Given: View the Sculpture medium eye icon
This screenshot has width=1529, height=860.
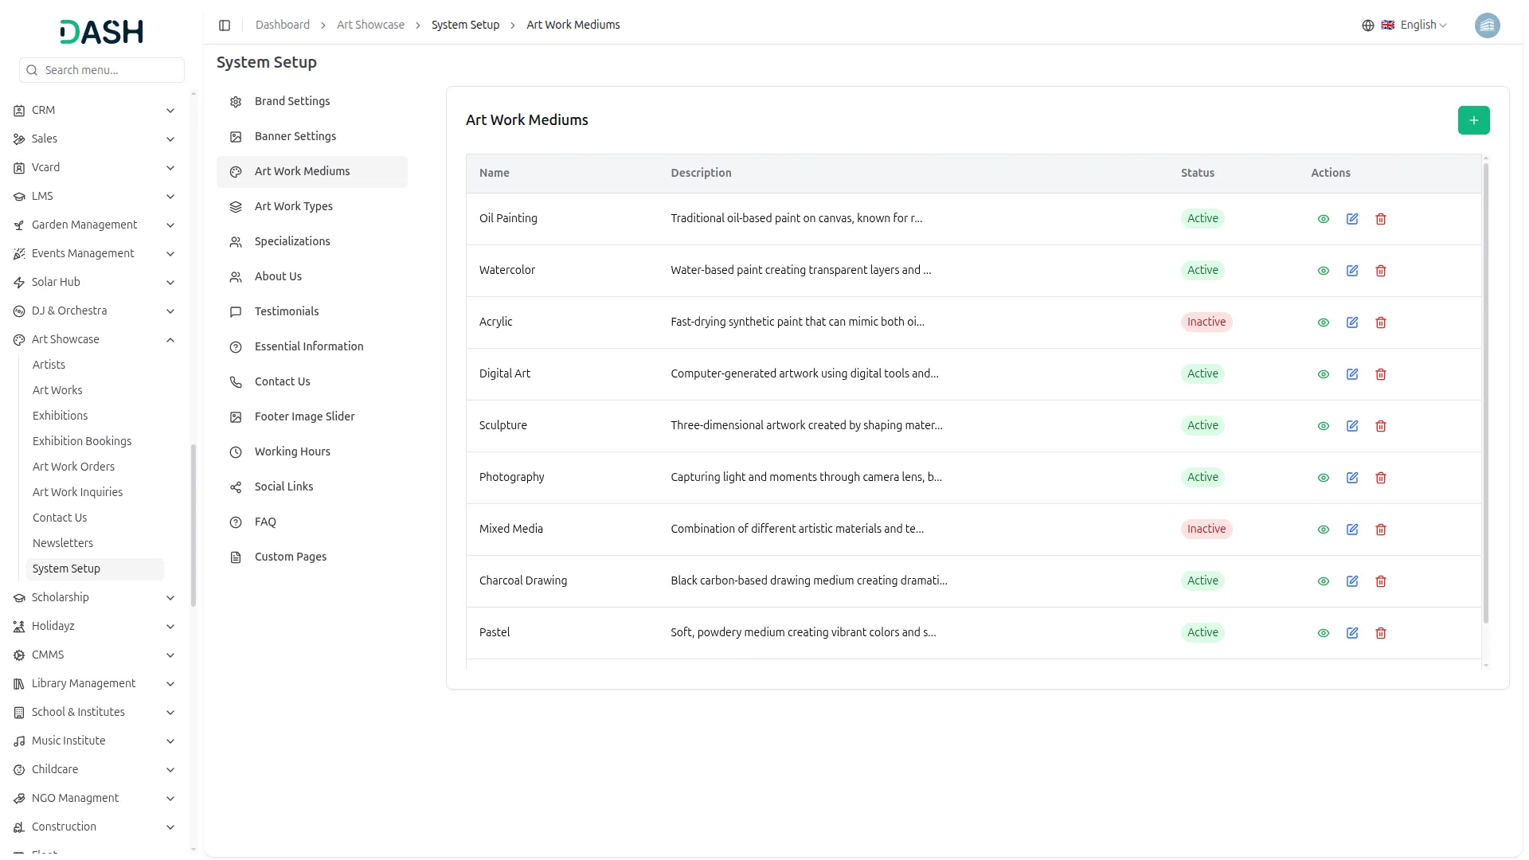Looking at the screenshot, I should 1323,426.
